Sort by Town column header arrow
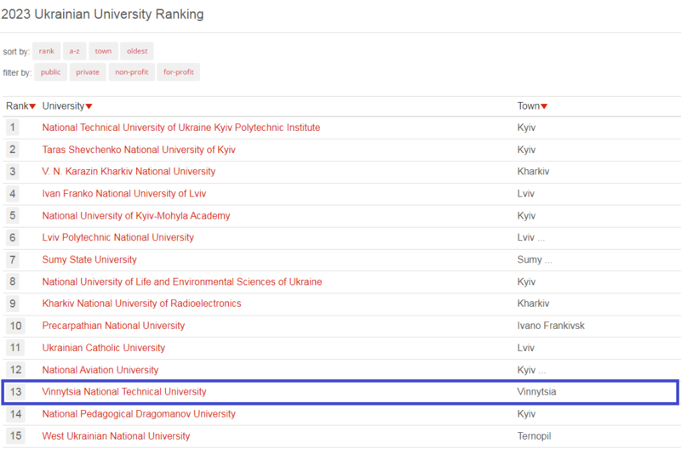 click(x=544, y=106)
